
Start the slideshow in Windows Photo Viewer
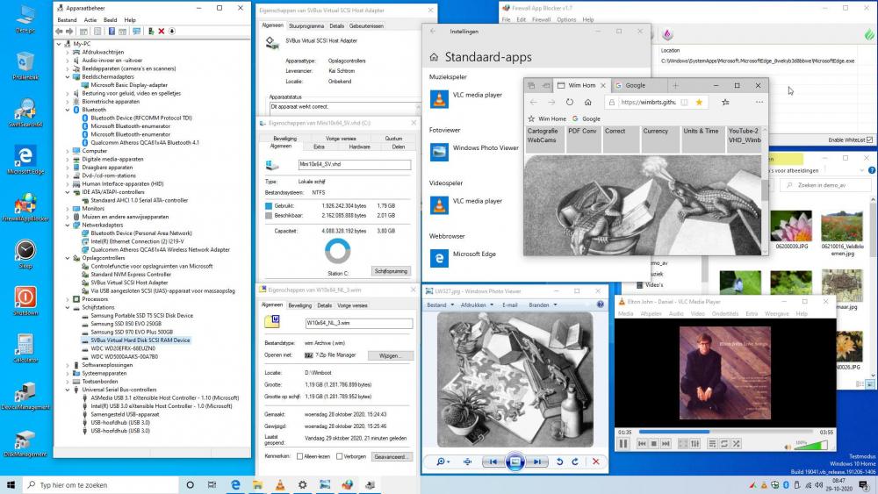tap(515, 462)
